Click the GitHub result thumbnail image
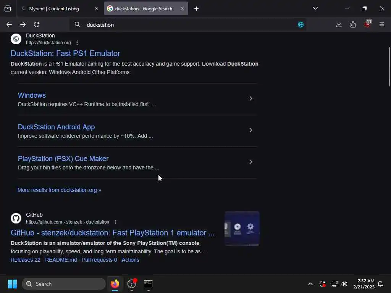The height and width of the screenshot is (293, 391). tap(242, 229)
